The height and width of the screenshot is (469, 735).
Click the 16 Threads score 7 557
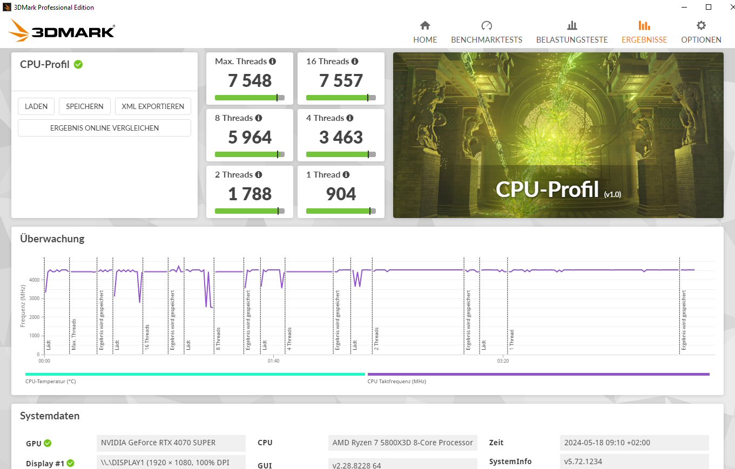[x=341, y=80]
